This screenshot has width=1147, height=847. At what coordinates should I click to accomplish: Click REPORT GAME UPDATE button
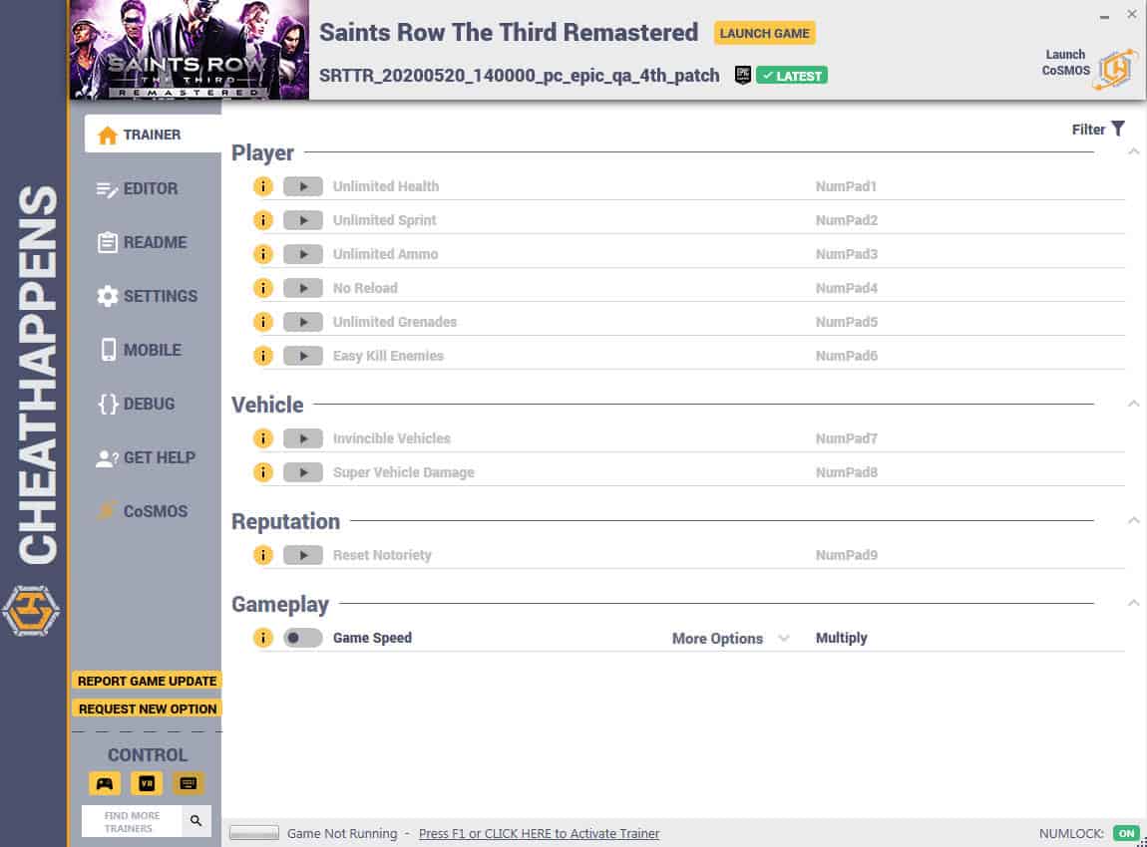(x=147, y=682)
